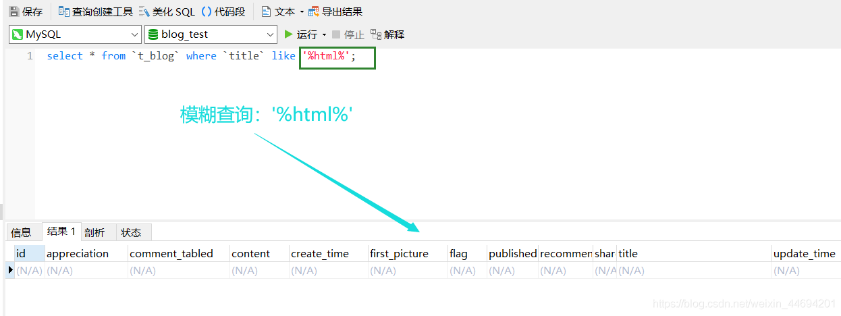Click the '%html%' string in the query
Viewport: 841px width, 316px height.
325,56
